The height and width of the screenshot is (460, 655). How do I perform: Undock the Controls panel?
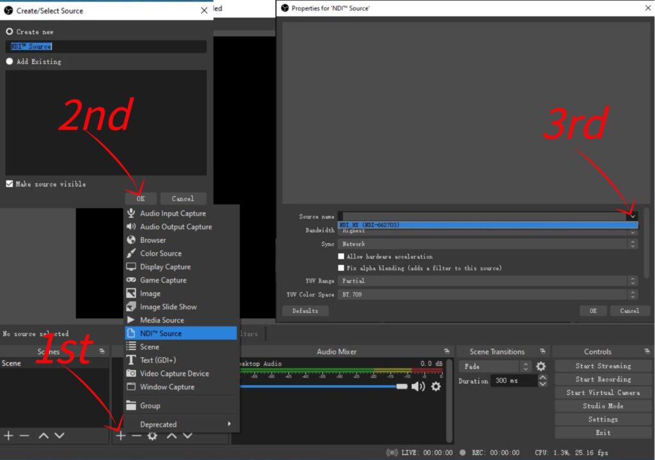(x=647, y=351)
